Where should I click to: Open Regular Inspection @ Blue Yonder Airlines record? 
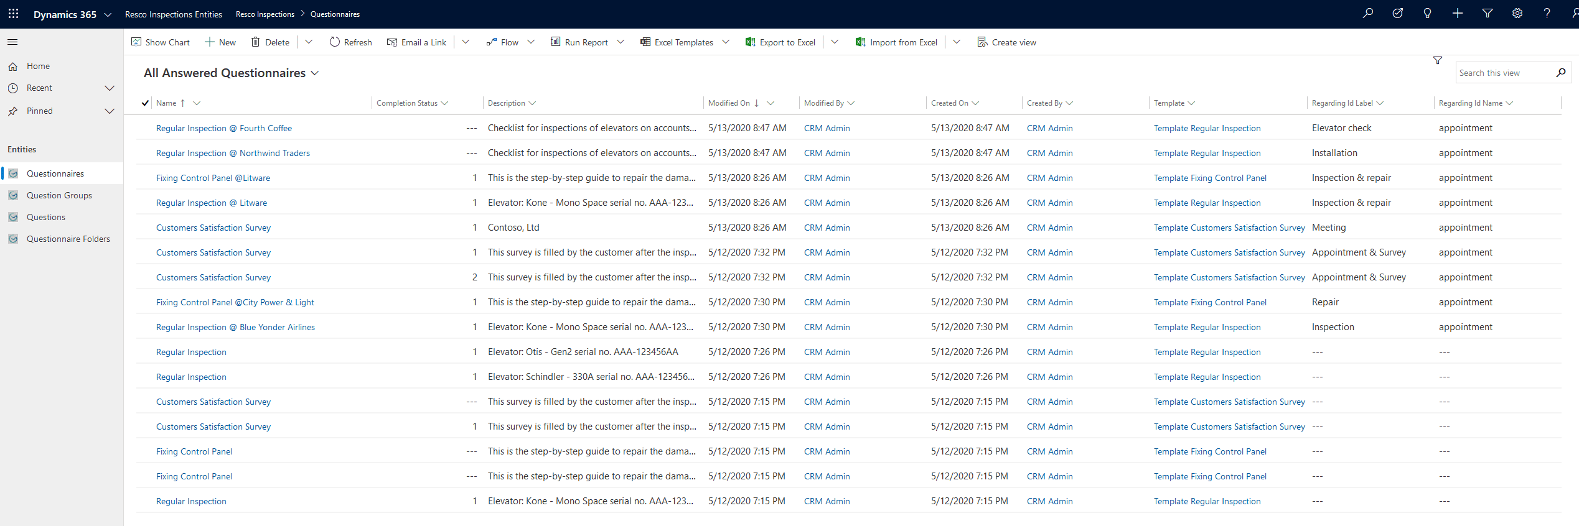(x=235, y=327)
